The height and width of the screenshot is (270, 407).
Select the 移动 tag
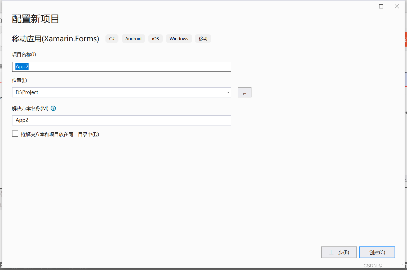pos(203,39)
